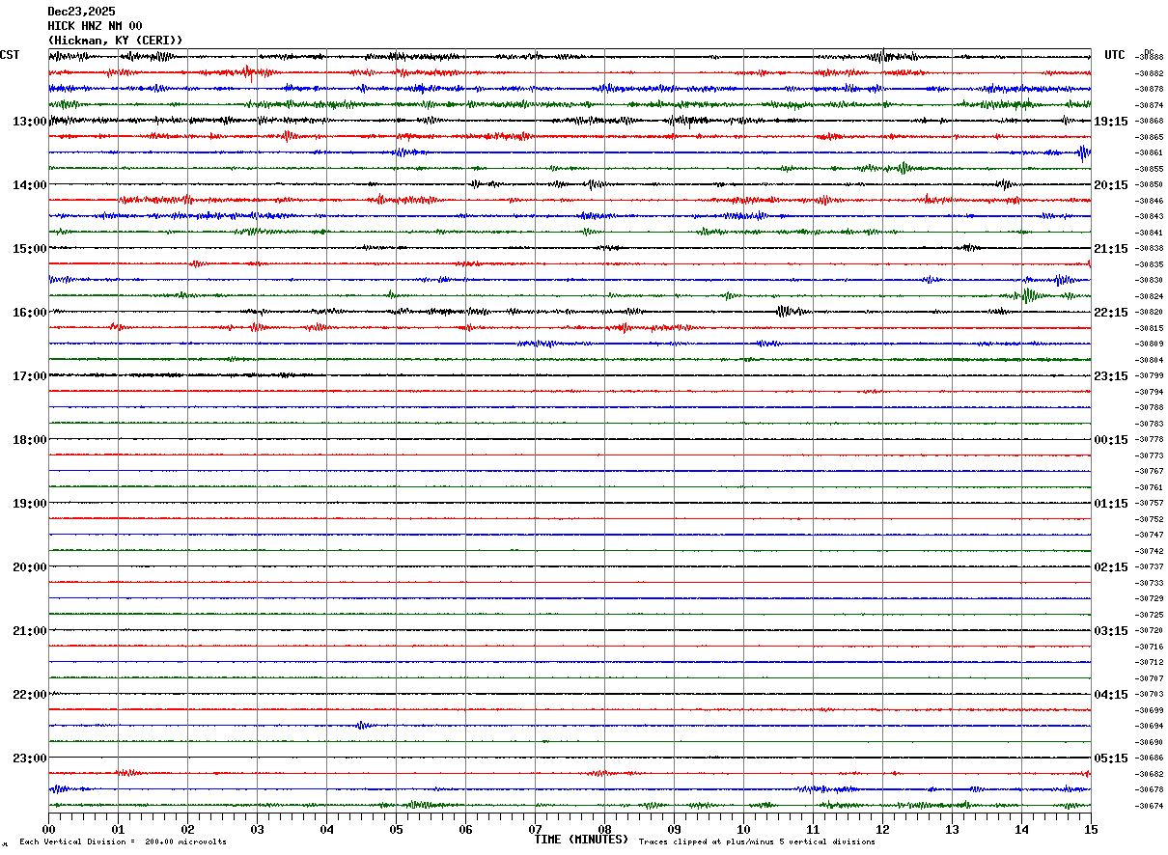Click the '09' minute tick label
The height and width of the screenshot is (855, 1168).
(x=674, y=829)
